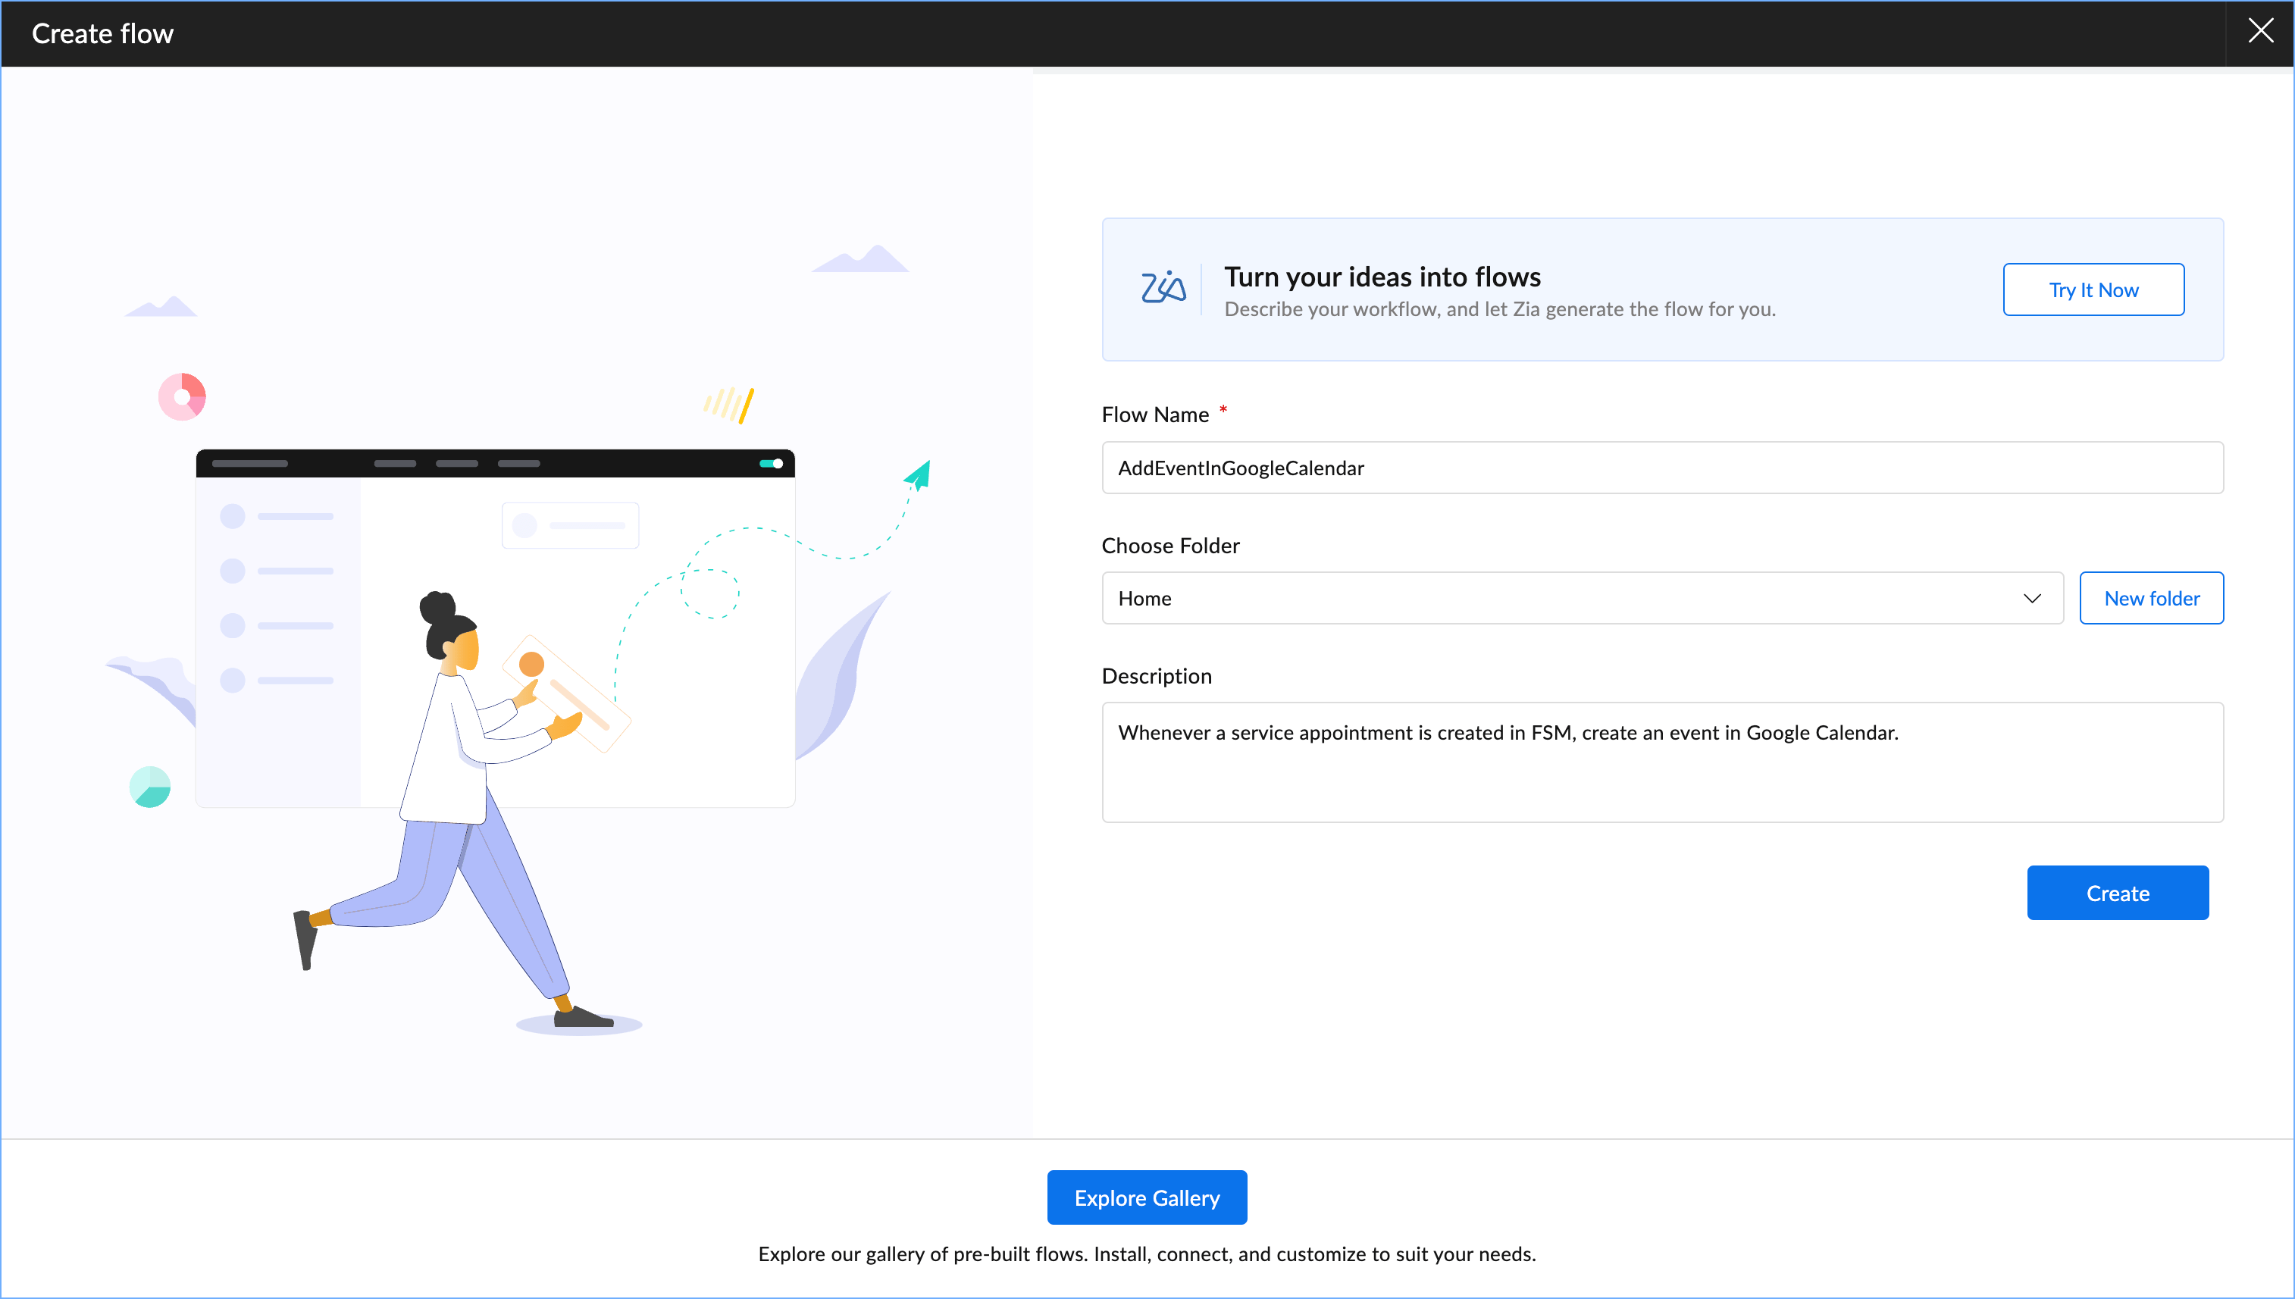The height and width of the screenshot is (1299, 2295).
Task: Click the chevron arrow in folder selector
Action: tap(2032, 598)
